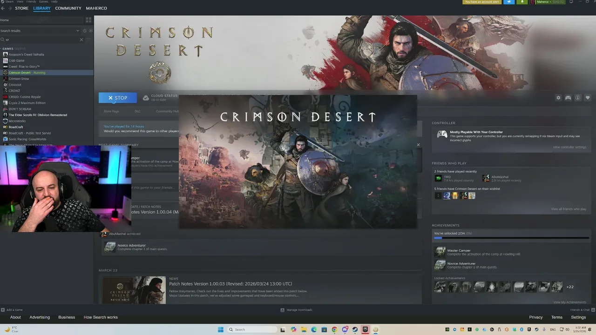Open File Explorer from taskbar
Viewport: 596px width, 335px height.
point(304,329)
